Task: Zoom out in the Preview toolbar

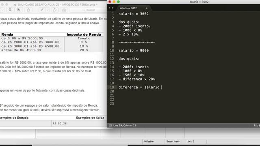Action: (x=10, y=10)
